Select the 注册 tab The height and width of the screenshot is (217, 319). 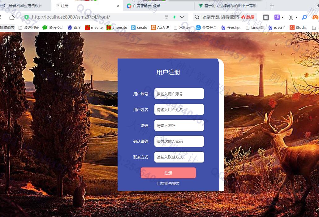click(x=87, y=6)
